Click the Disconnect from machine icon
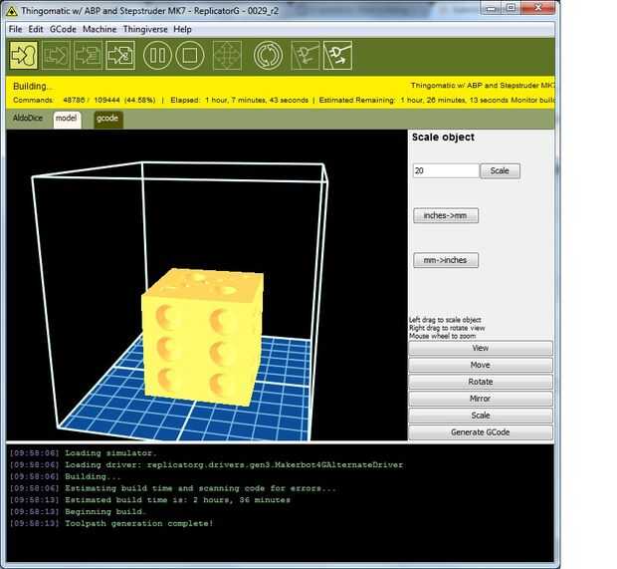 point(337,55)
